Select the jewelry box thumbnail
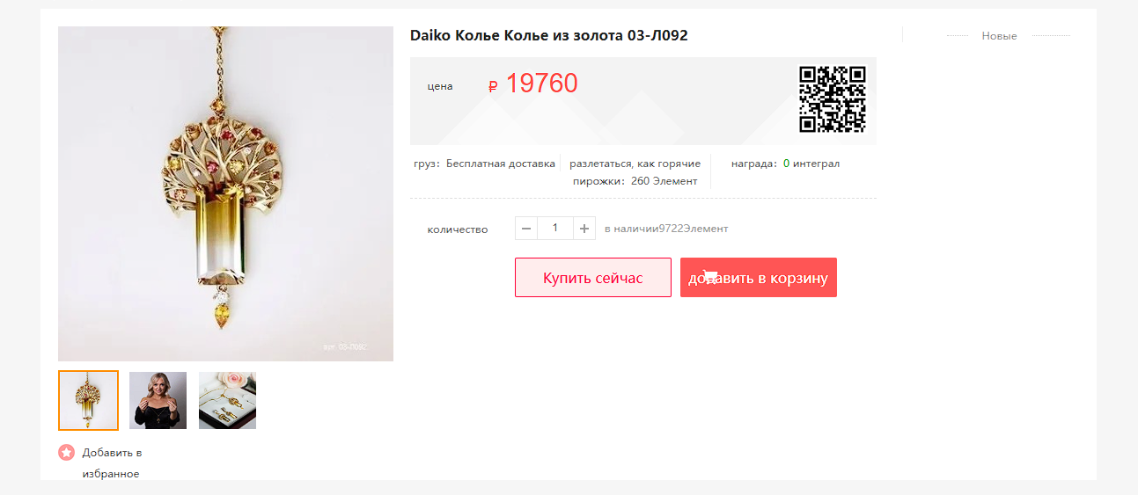Screen dimensions: 1138x495 [x=227, y=400]
